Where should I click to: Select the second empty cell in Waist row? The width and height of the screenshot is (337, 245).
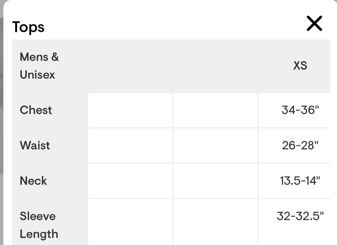(215, 145)
